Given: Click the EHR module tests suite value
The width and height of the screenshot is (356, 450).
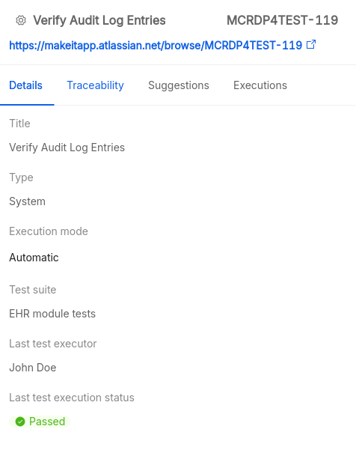Looking at the screenshot, I should click(x=52, y=314).
